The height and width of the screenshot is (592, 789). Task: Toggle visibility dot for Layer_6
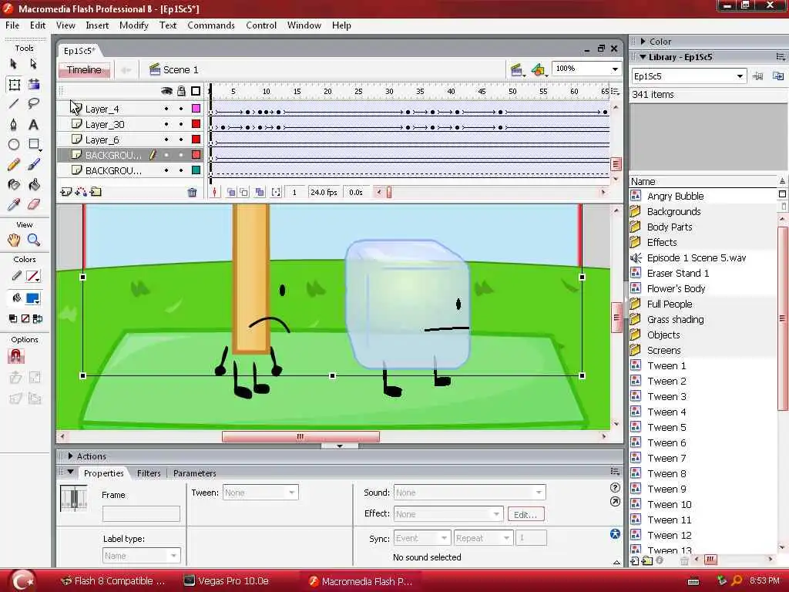[x=166, y=140]
